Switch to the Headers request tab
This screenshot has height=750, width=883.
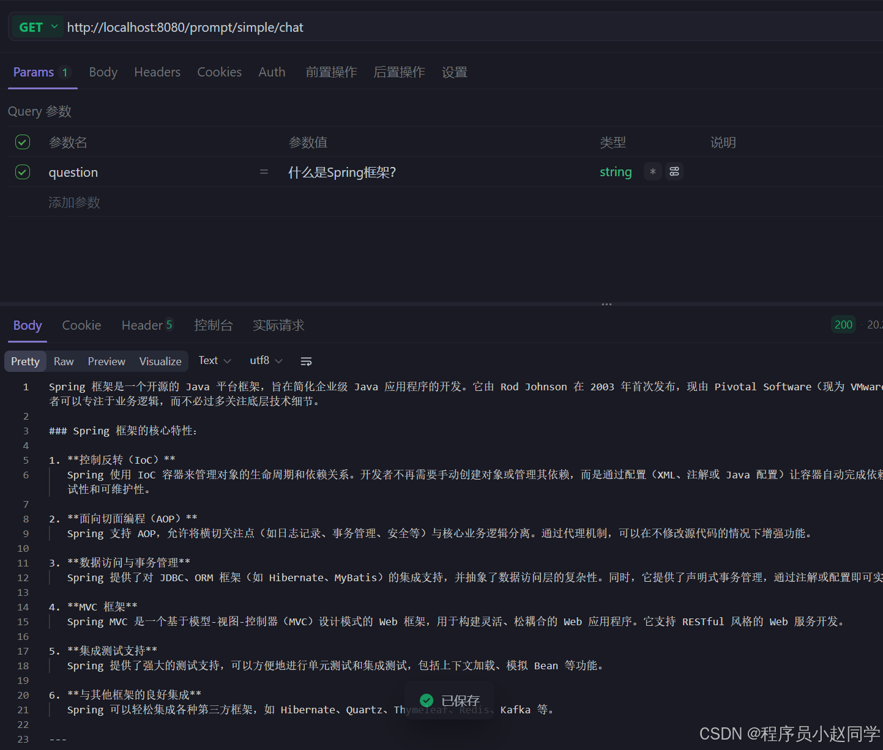[x=157, y=72]
